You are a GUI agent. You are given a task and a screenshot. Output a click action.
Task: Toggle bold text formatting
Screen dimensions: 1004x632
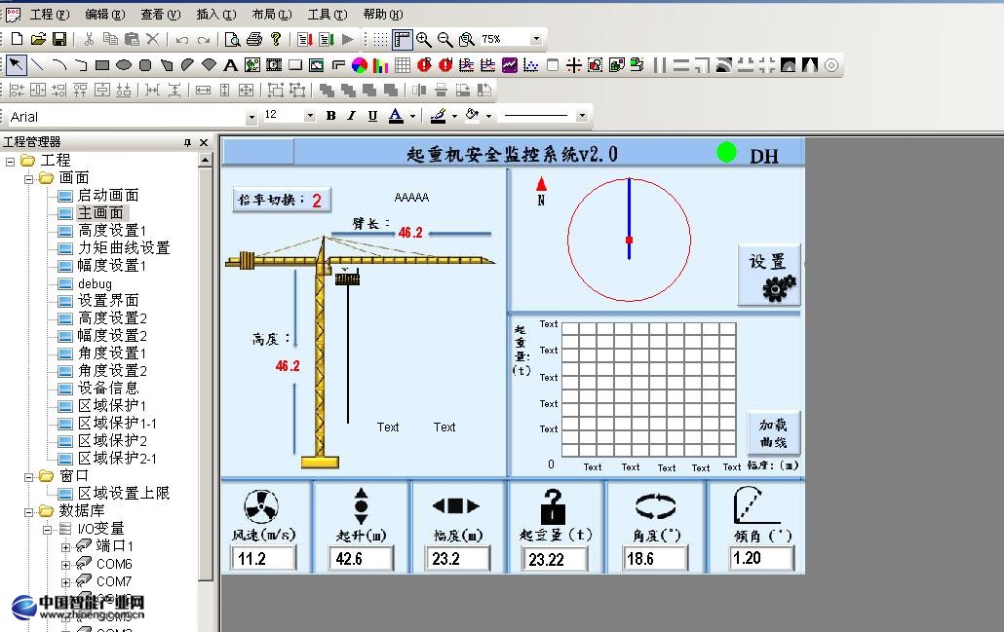coord(330,116)
